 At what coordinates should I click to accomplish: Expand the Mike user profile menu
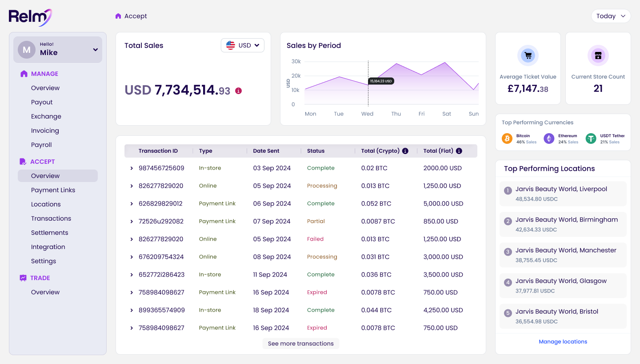(x=58, y=50)
